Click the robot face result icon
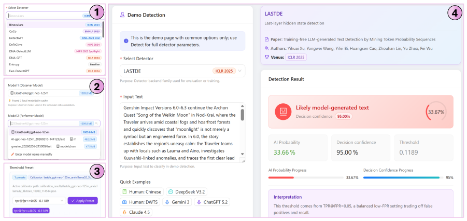Image resolution: width=467 pixels, height=221 pixels. (283, 112)
